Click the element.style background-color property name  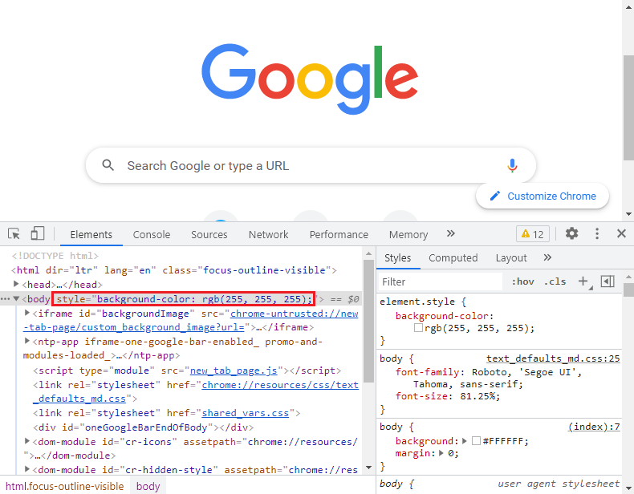[x=442, y=316]
